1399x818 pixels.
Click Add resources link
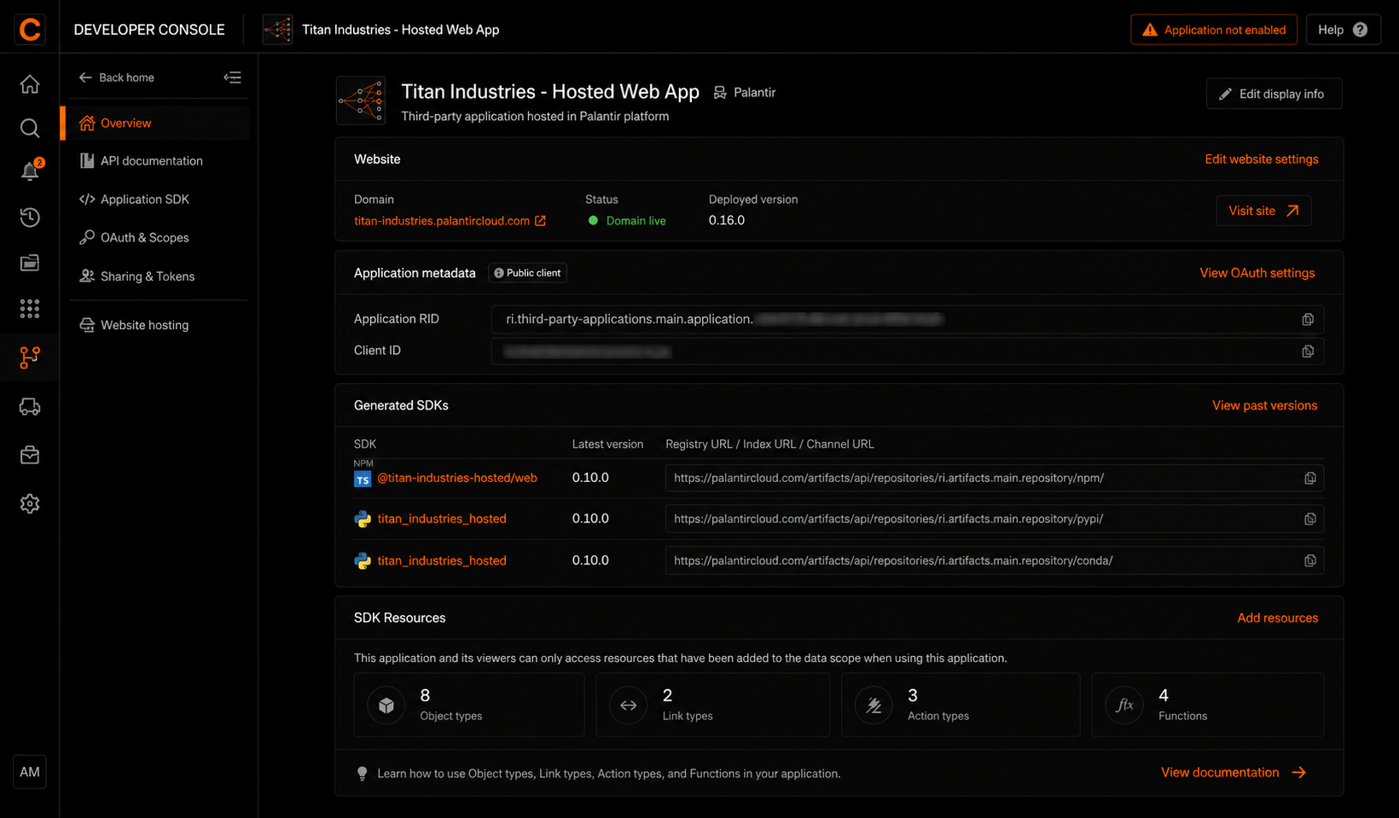click(x=1278, y=618)
